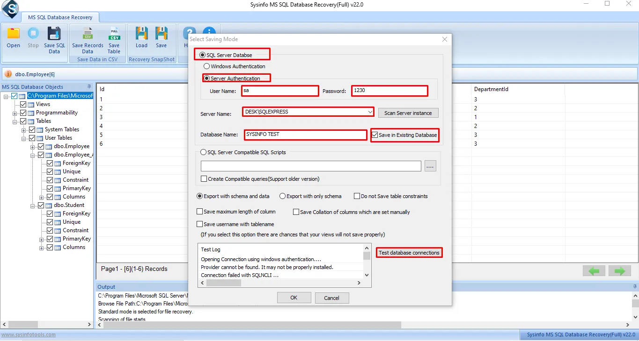Image resolution: width=639 pixels, height=341 pixels.
Task: Open the Server Name dropdown list
Action: (370, 112)
